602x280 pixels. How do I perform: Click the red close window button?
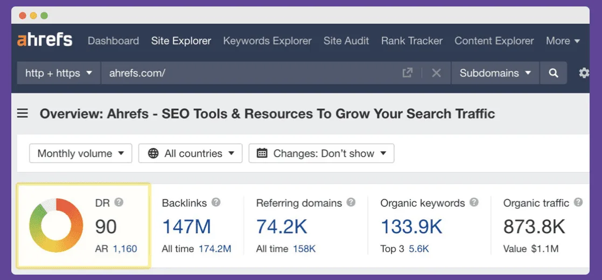pos(23,16)
